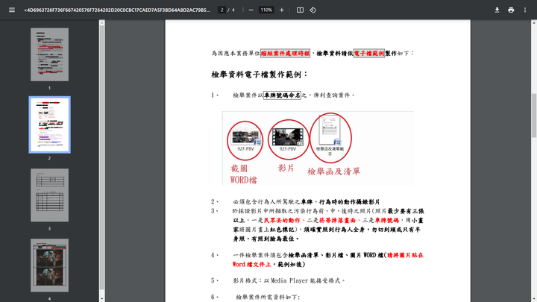This screenshot has width=537, height=302.
Task: Click the circled Word file icon 927-PBV
Action: pyautogui.click(x=245, y=140)
